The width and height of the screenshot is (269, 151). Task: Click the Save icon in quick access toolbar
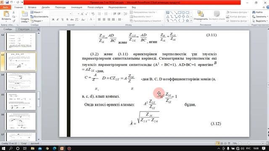[7, 2]
